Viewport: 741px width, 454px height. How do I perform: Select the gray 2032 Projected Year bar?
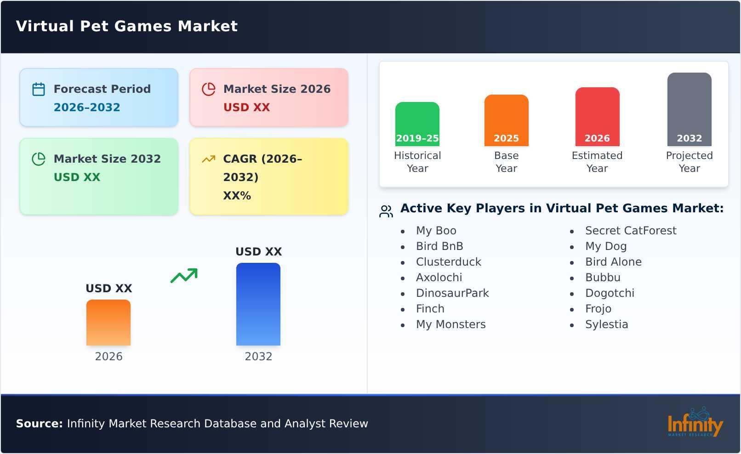click(690, 109)
